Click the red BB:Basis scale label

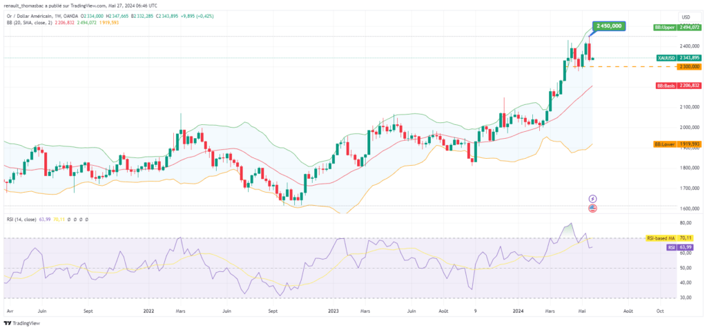[x=679, y=86]
